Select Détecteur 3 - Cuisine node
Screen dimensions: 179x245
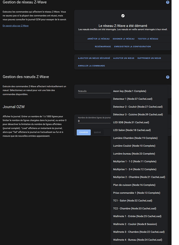click(x=139, y=115)
